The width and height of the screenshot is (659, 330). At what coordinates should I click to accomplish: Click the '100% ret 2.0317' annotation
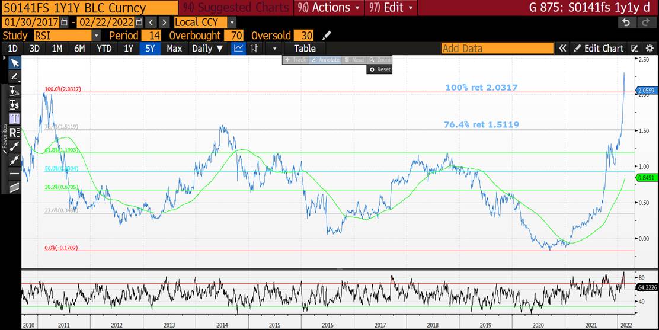tap(481, 88)
